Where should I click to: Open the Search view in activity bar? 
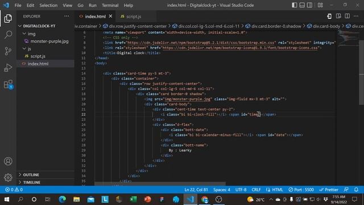click(x=8, y=35)
